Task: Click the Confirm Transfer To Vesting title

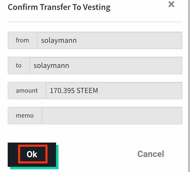Action: coord(59,7)
